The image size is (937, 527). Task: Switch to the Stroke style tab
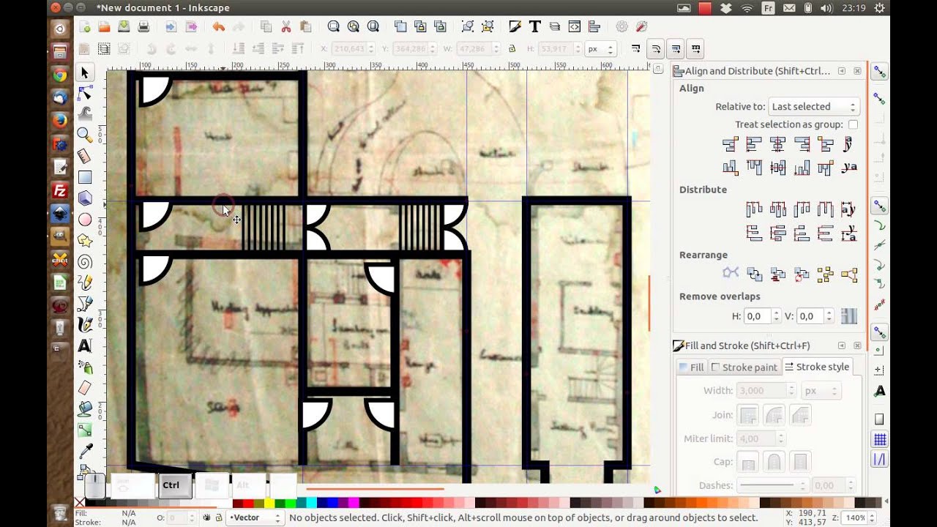click(816, 367)
